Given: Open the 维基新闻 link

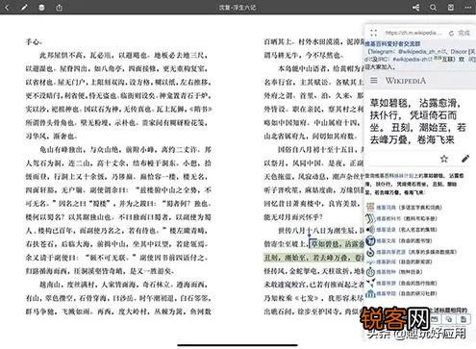Looking at the screenshot, I should [x=386, y=262].
